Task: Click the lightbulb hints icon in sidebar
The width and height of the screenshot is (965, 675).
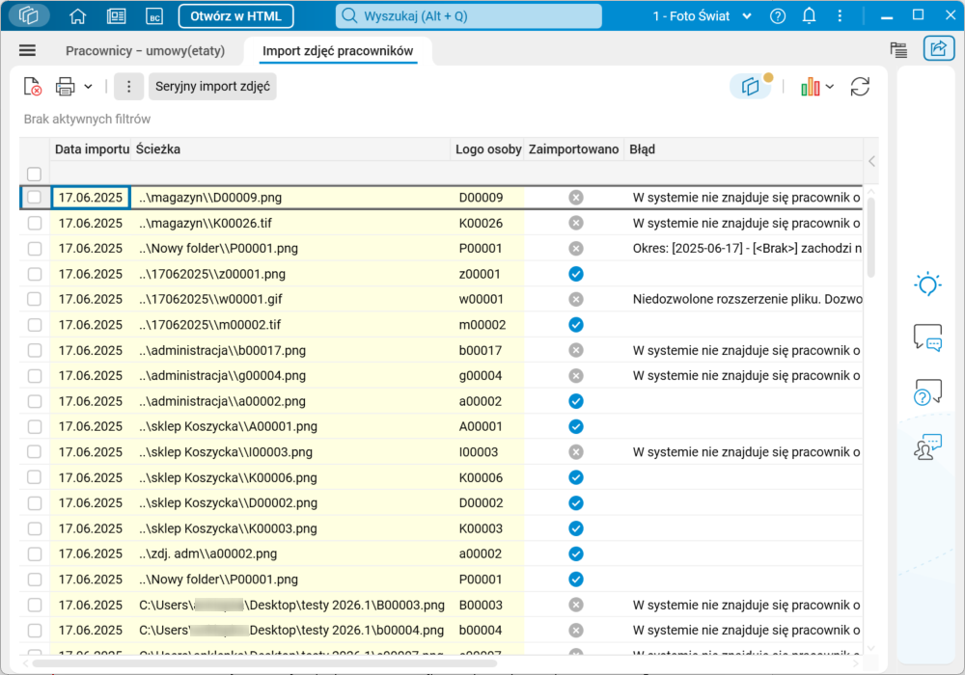Action: click(926, 284)
